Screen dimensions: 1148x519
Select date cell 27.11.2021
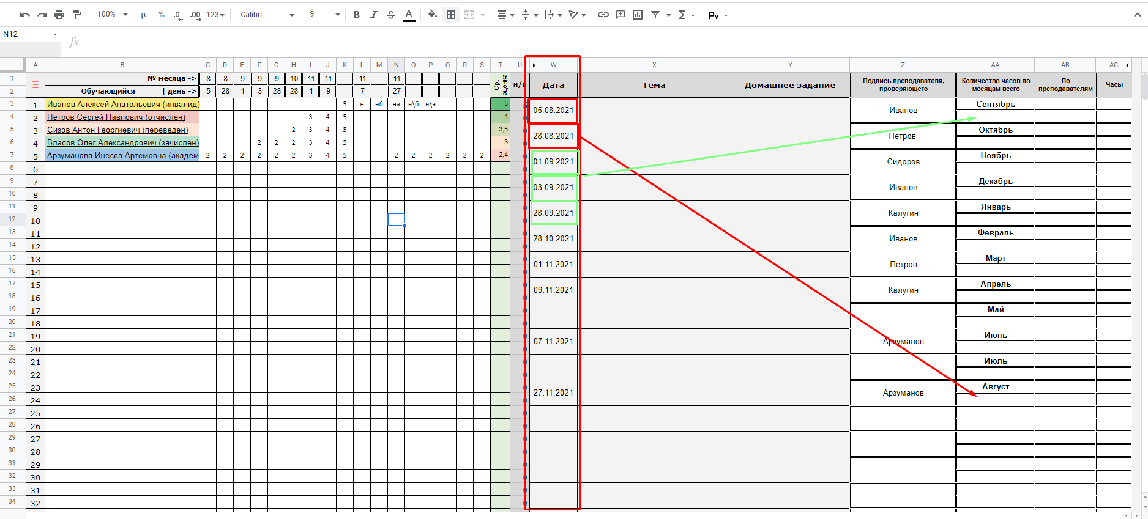[553, 392]
